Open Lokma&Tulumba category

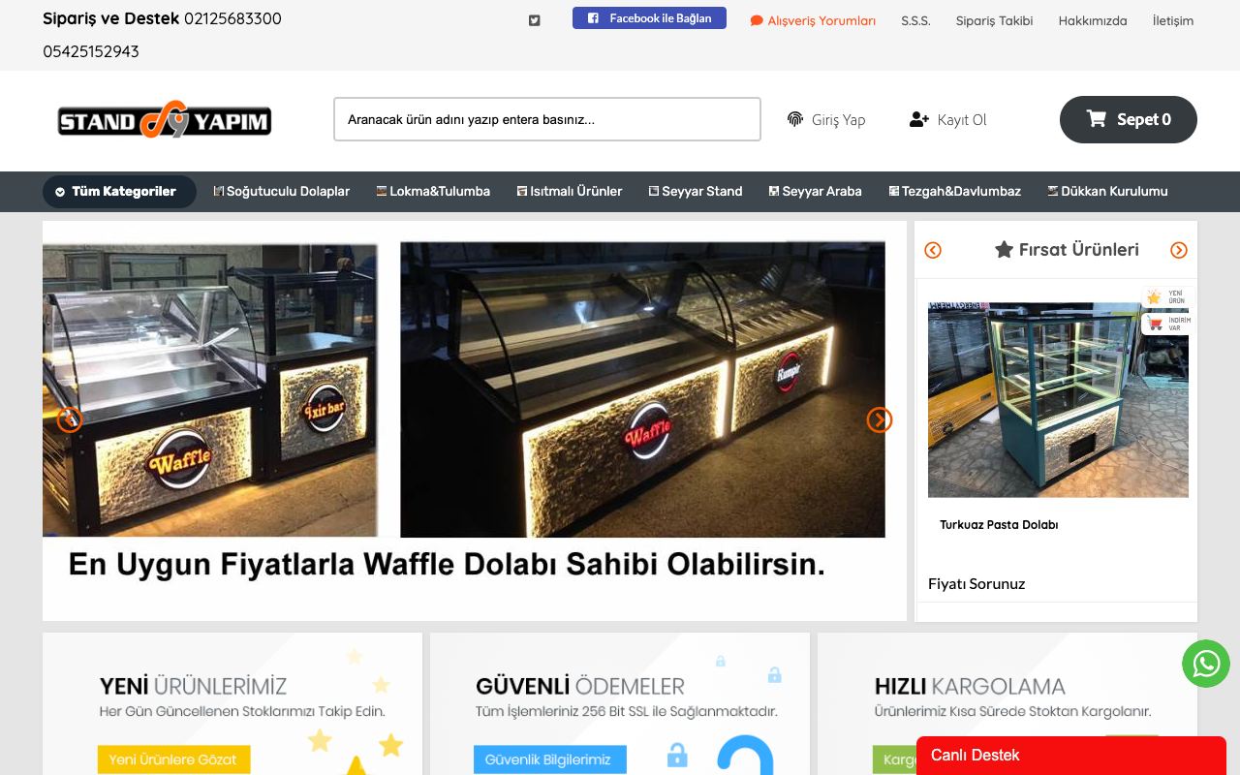pyautogui.click(x=433, y=192)
